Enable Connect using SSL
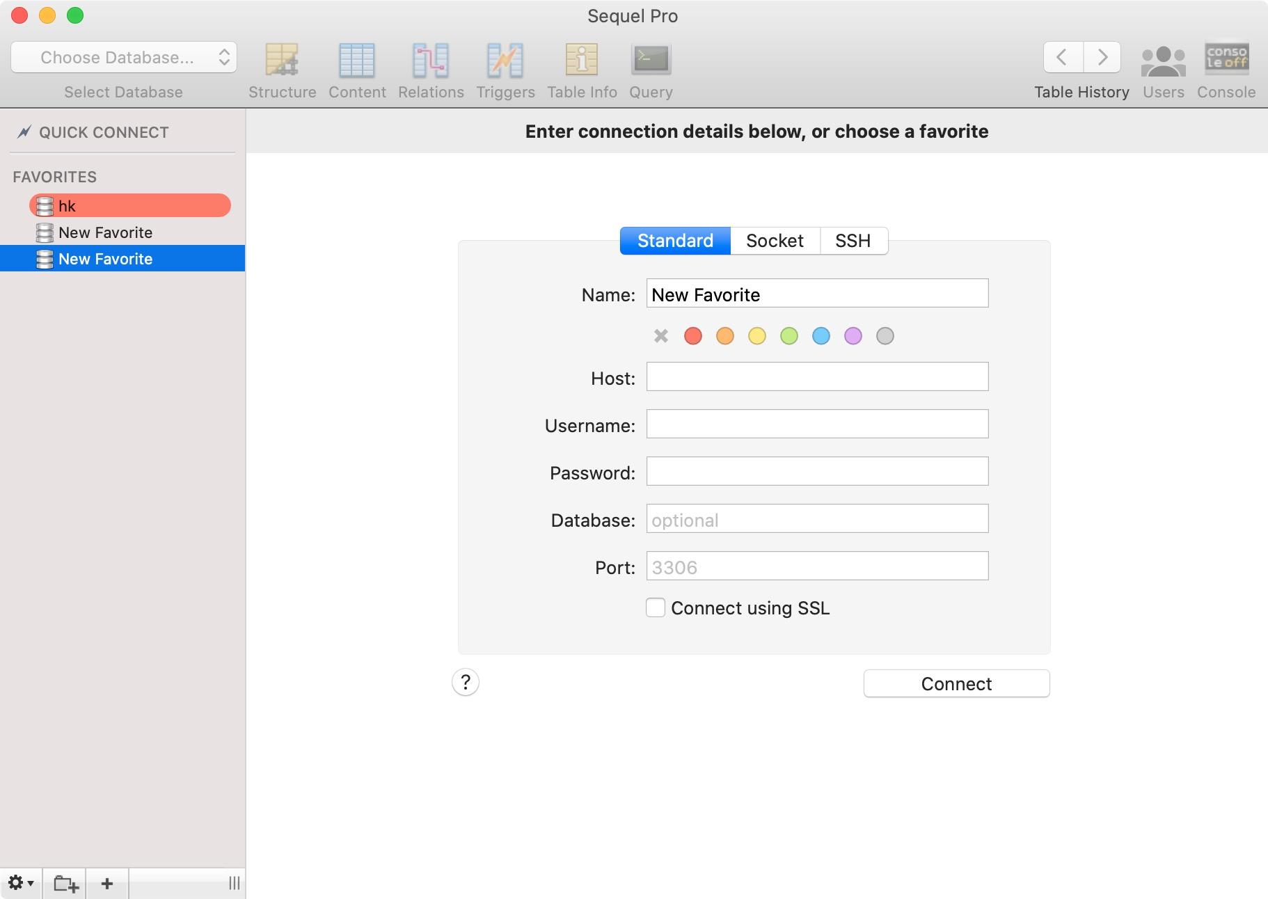 pos(656,607)
